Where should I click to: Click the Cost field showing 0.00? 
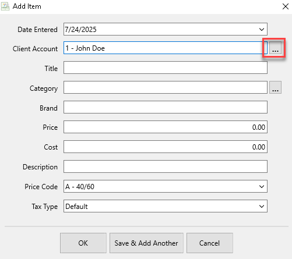[166, 147]
